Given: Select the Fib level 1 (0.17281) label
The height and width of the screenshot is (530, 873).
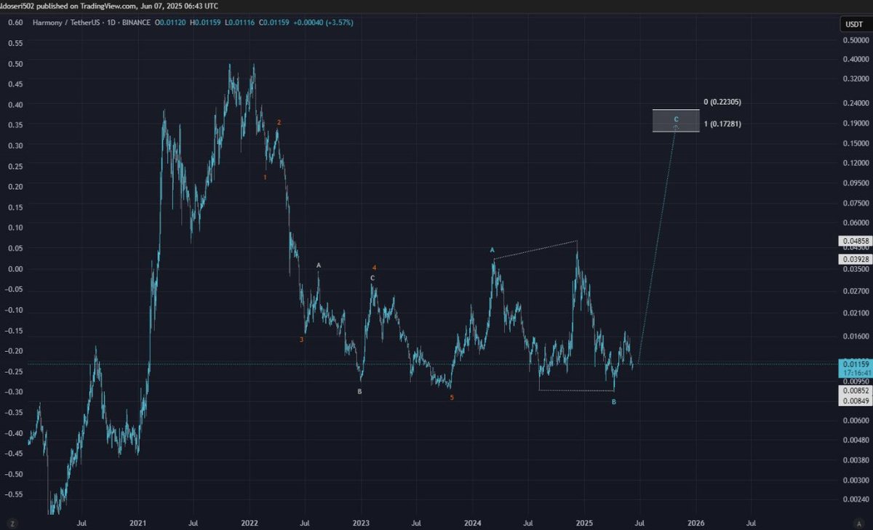Looking at the screenshot, I should [722, 124].
